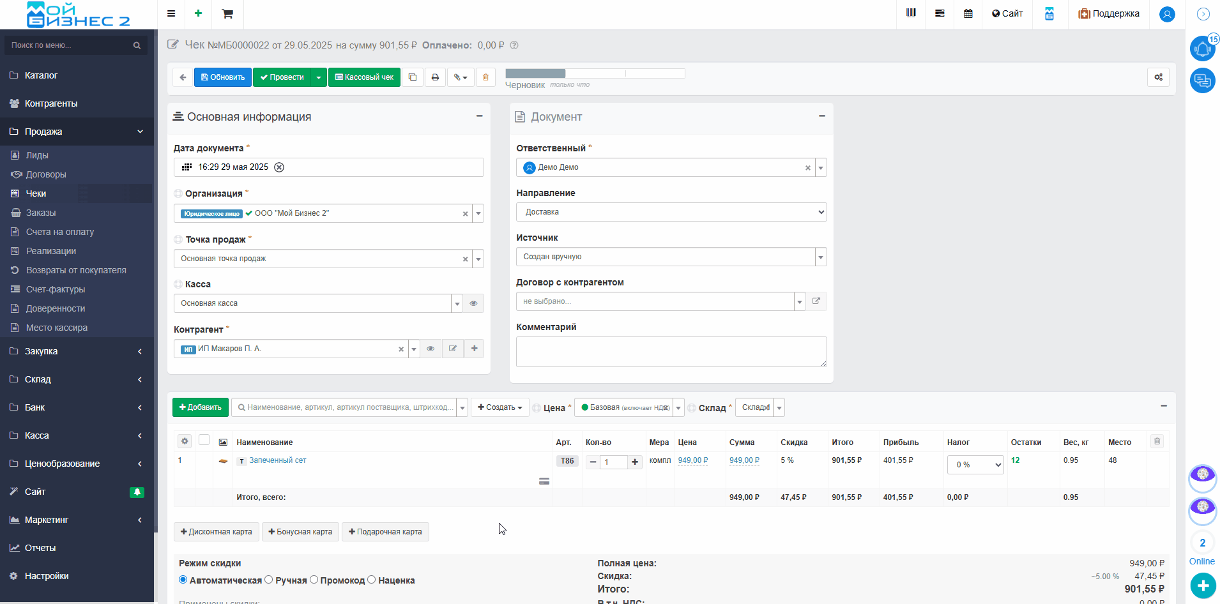1220x604 pixels.
Task: Increase quantity with plus stepper
Action: tap(635, 462)
